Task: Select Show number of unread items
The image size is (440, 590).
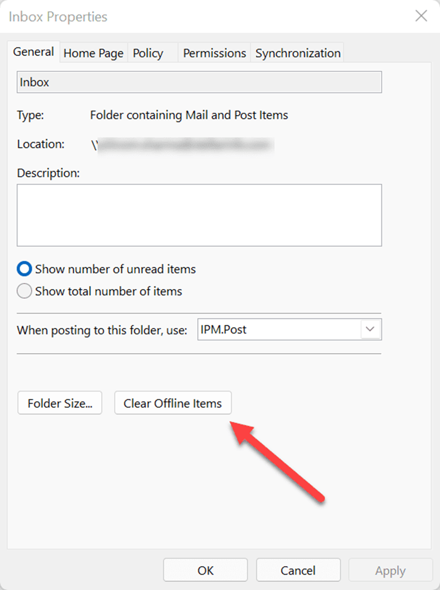Action: tap(106, 269)
